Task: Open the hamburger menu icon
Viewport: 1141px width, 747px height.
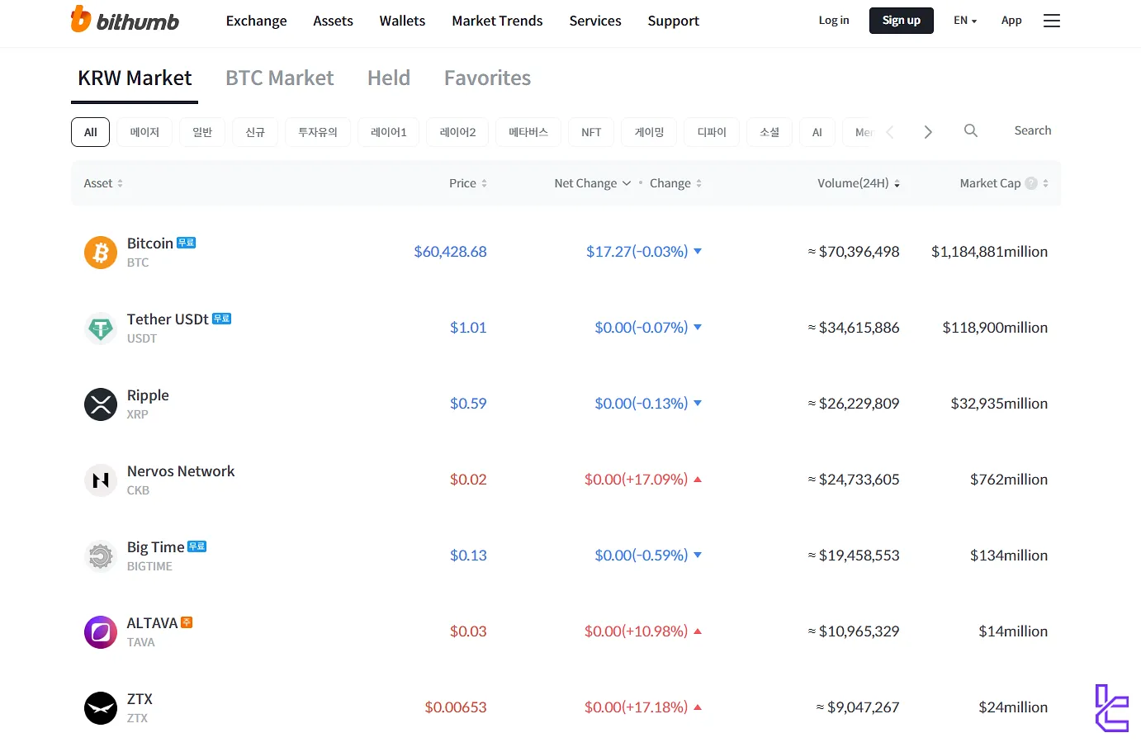Action: point(1051,21)
